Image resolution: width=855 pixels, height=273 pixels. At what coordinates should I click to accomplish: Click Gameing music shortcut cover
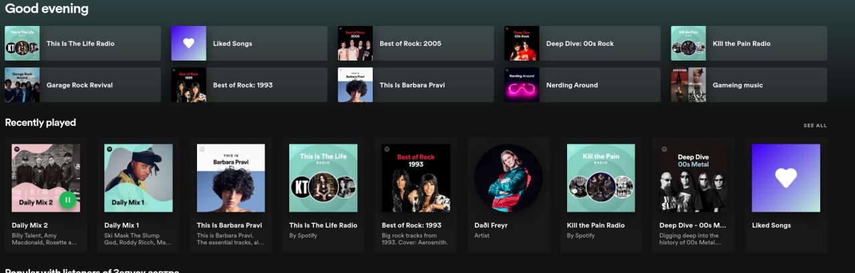click(x=688, y=85)
